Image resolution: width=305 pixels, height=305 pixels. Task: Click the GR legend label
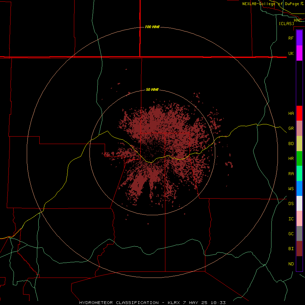[x=291, y=128]
